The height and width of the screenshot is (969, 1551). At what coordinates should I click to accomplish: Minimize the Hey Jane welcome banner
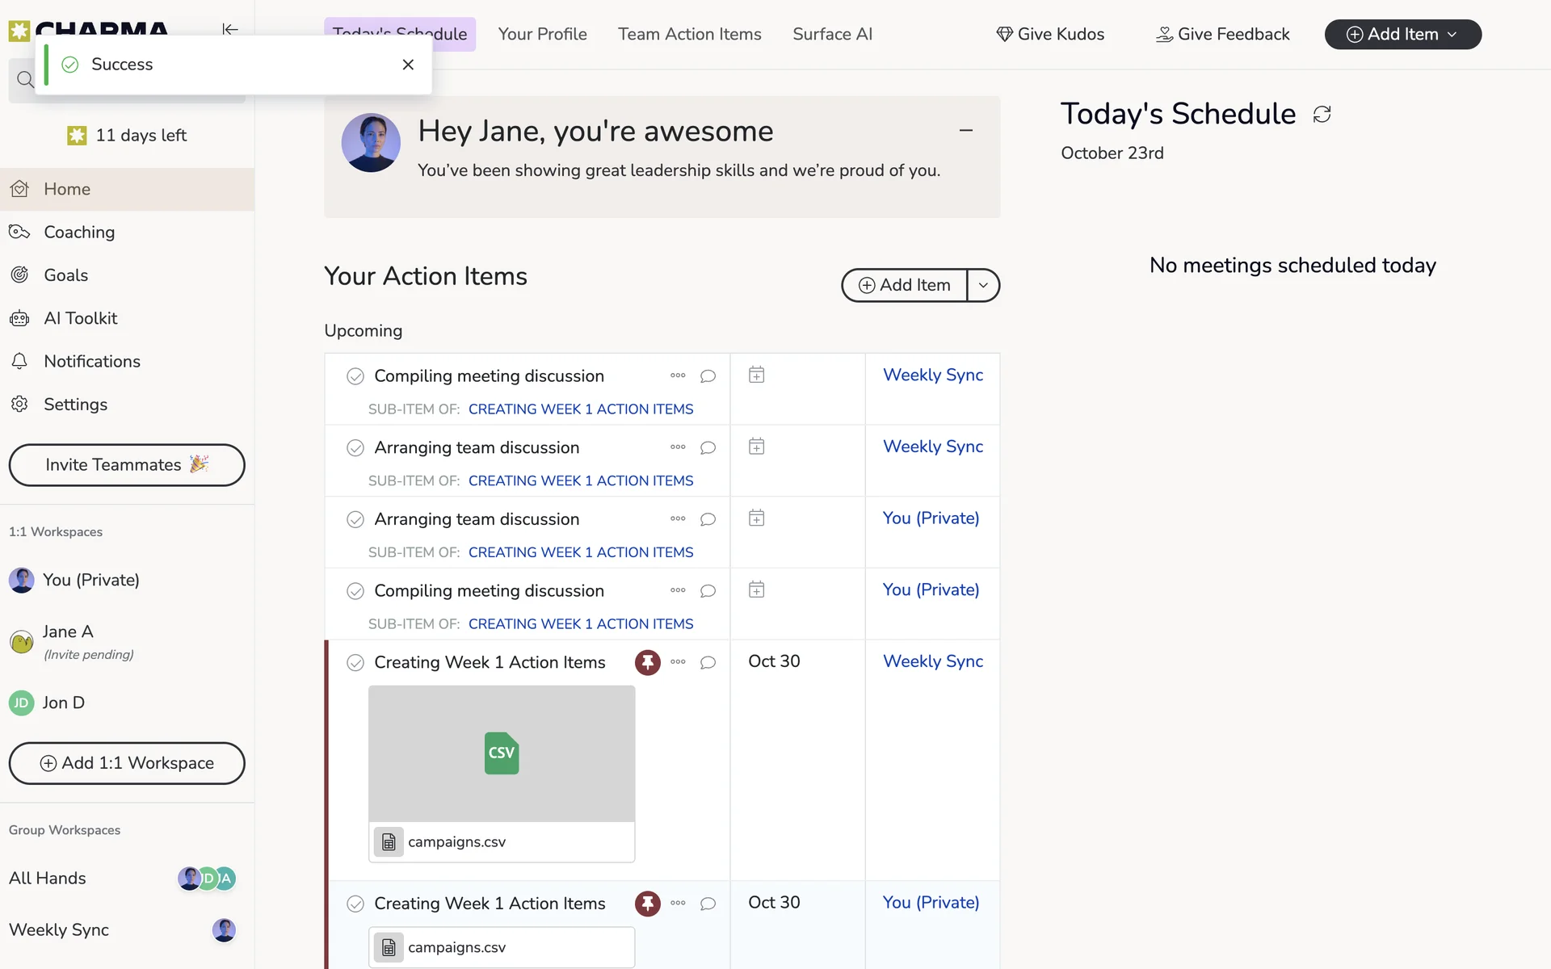(x=965, y=130)
